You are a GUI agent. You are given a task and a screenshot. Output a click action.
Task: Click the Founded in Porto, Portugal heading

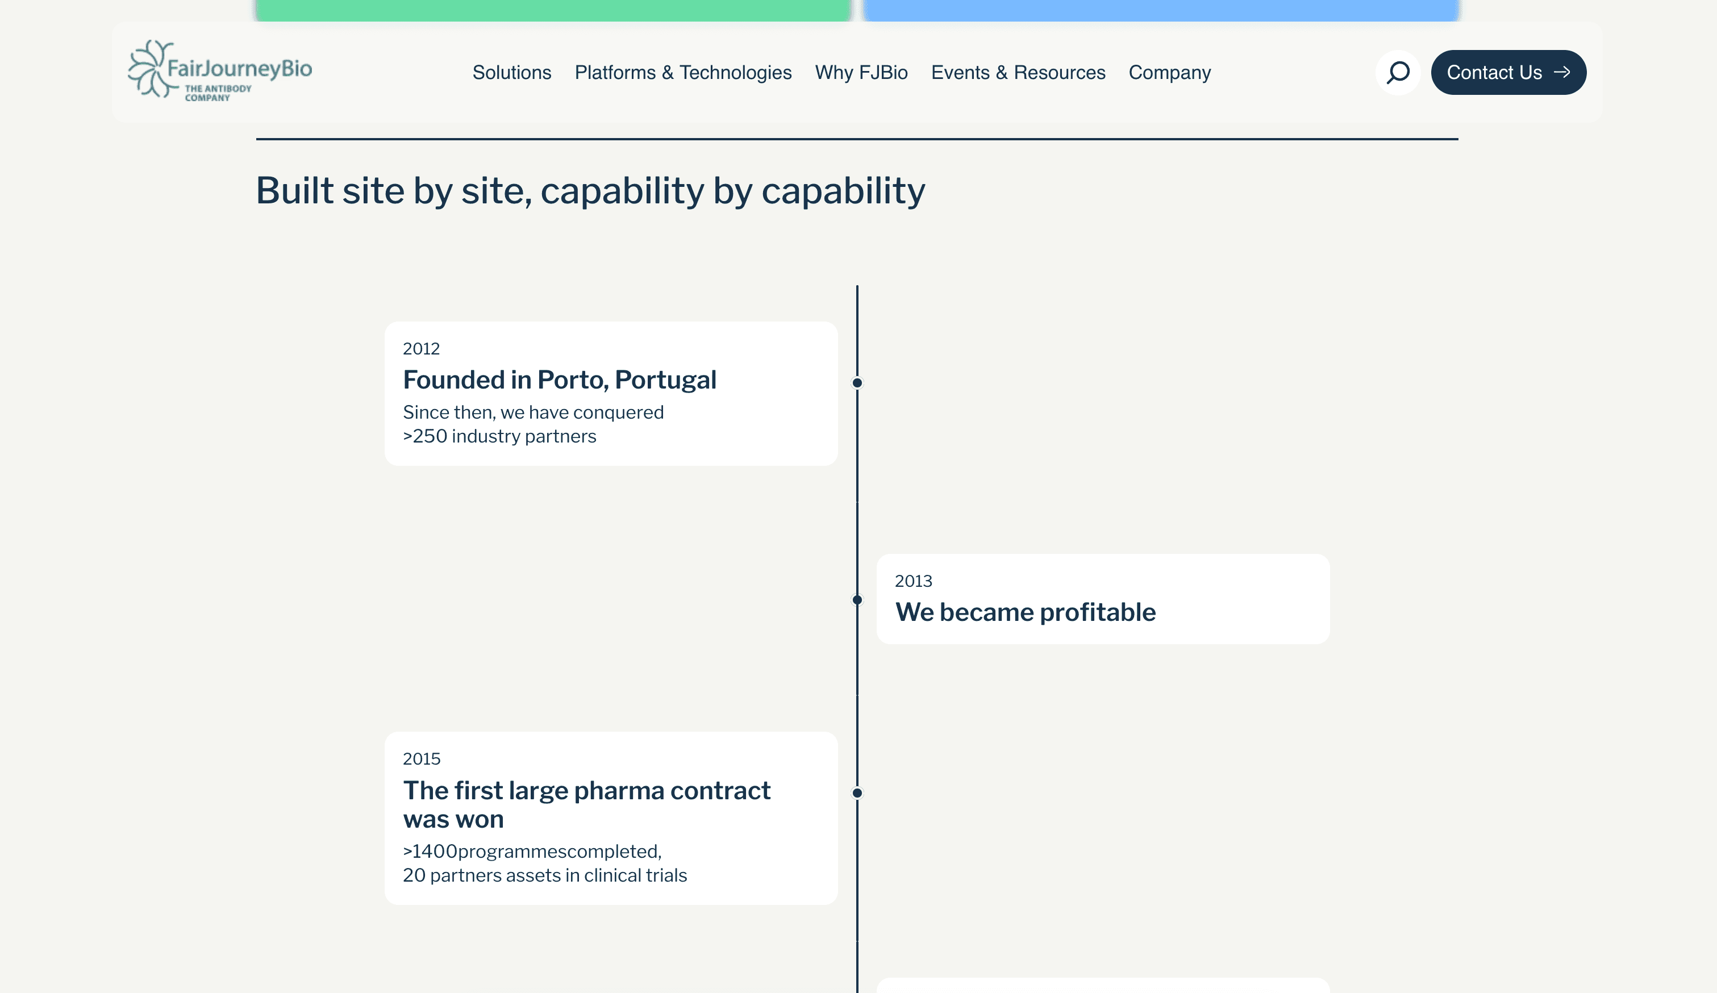[x=560, y=380]
